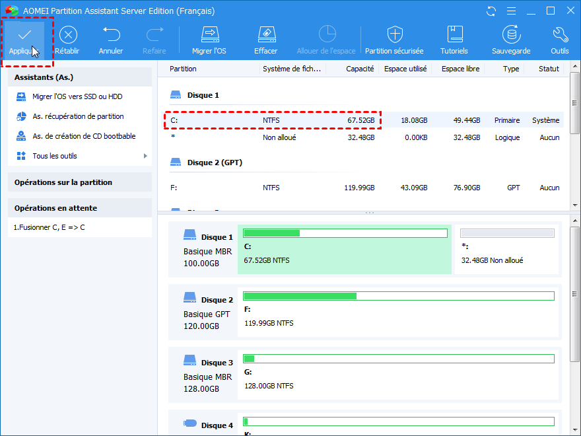Click the Appliquer checkmark icon
The image size is (581, 436).
(25, 35)
